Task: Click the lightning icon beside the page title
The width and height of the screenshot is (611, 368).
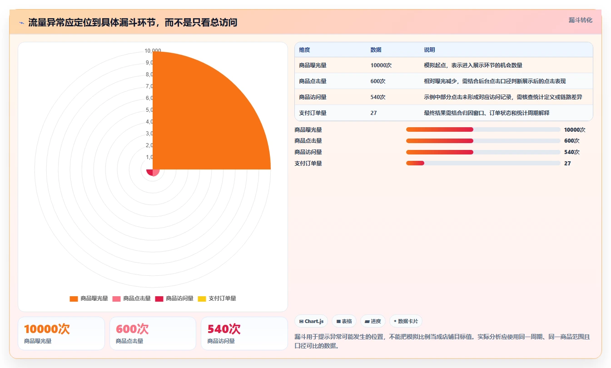Action: pos(21,23)
